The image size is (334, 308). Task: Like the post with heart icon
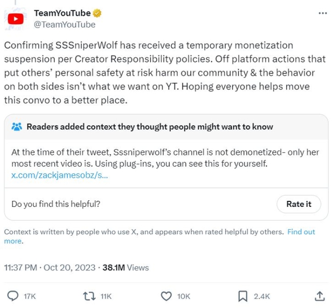[x=166, y=296]
